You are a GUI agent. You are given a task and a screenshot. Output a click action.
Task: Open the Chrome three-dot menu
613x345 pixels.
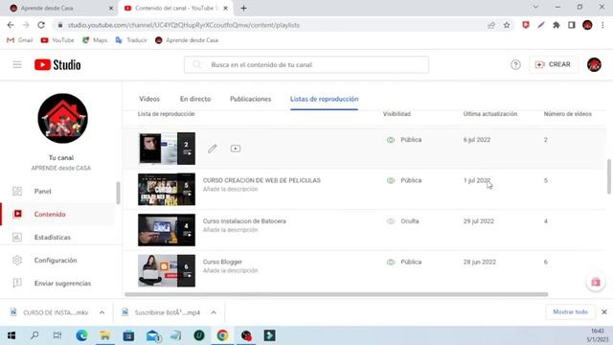pyautogui.click(x=602, y=25)
